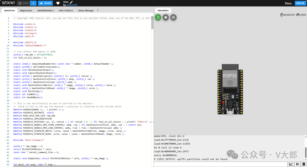This screenshot has width=307, height=167.
Task: Stop the simulation
Action: tap(166, 17)
